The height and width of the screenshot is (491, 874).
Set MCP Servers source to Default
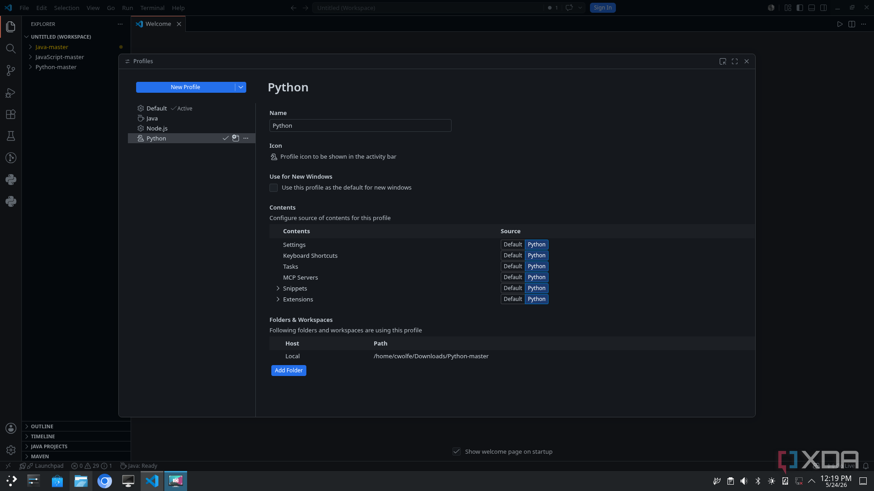pyautogui.click(x=513, y=277)
